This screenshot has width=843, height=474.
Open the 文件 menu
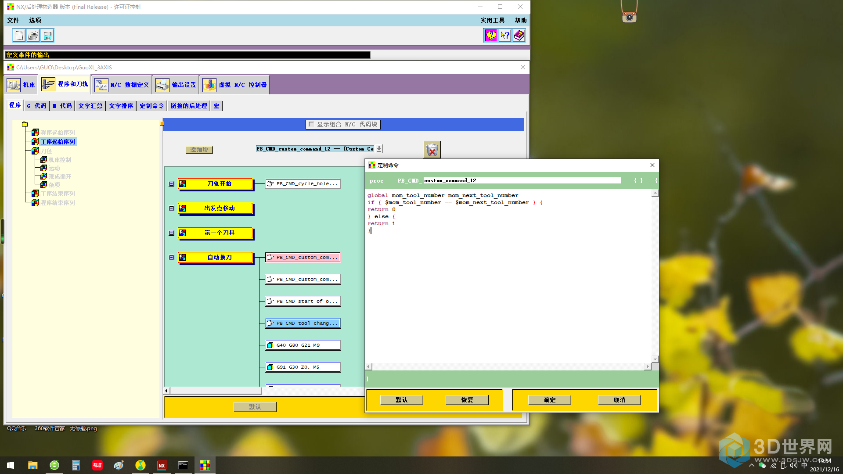pyautogui.click(x=13, y=20)
